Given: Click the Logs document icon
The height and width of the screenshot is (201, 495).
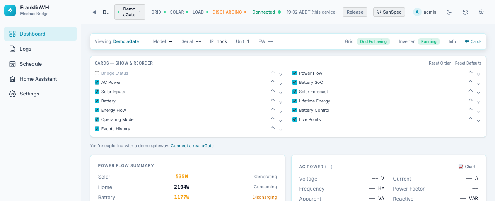Looking at the screenshot, I should (12, 49).
